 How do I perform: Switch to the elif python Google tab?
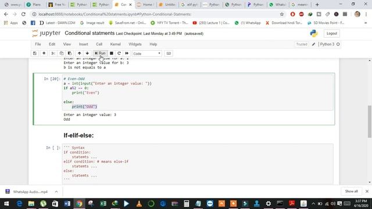pyautogui.click(x=189, y=5)
